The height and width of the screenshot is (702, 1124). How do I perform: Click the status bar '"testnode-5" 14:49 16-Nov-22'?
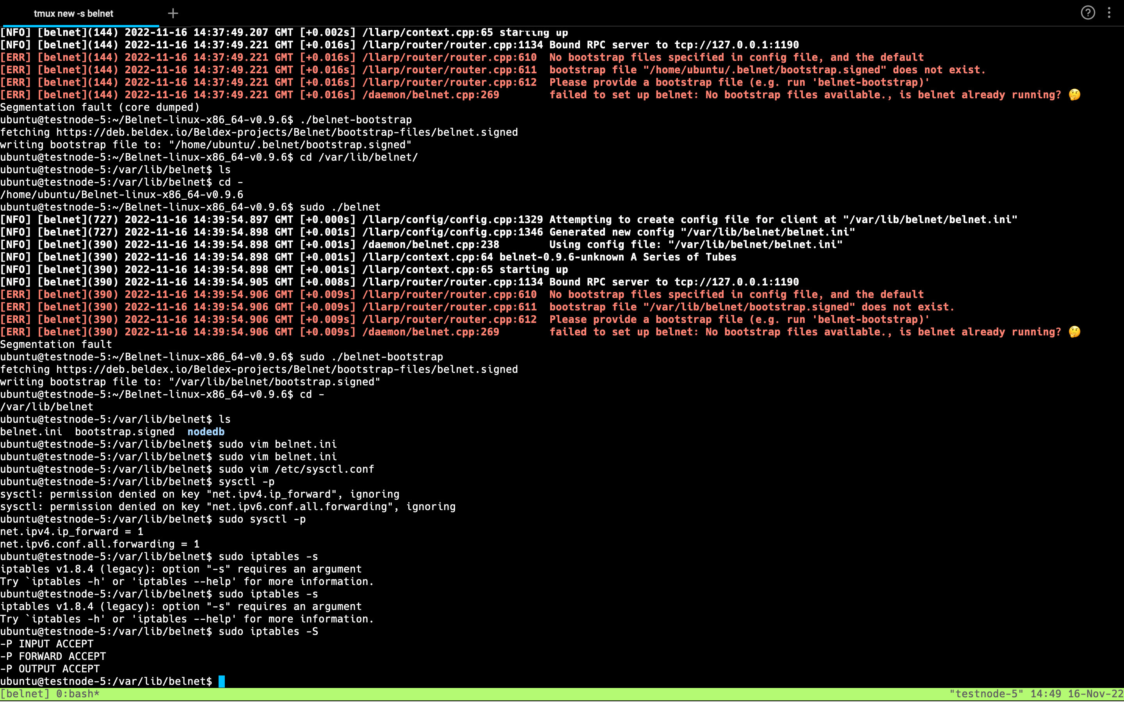(x=1036, y=694)
